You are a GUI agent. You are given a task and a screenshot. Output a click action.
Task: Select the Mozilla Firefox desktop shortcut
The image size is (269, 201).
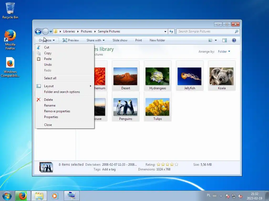tap(10, 40)
